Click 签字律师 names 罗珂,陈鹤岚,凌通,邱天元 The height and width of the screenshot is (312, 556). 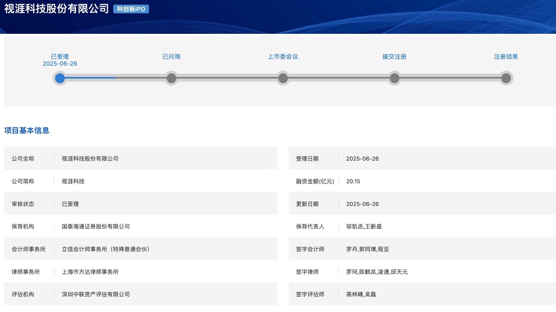point(377,272)
